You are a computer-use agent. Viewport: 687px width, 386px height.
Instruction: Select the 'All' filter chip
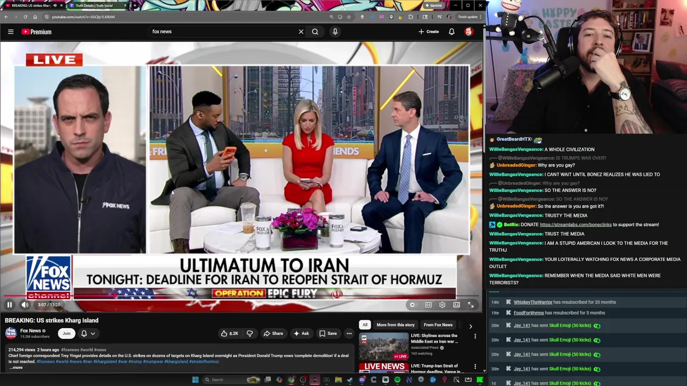click(365, 325)
